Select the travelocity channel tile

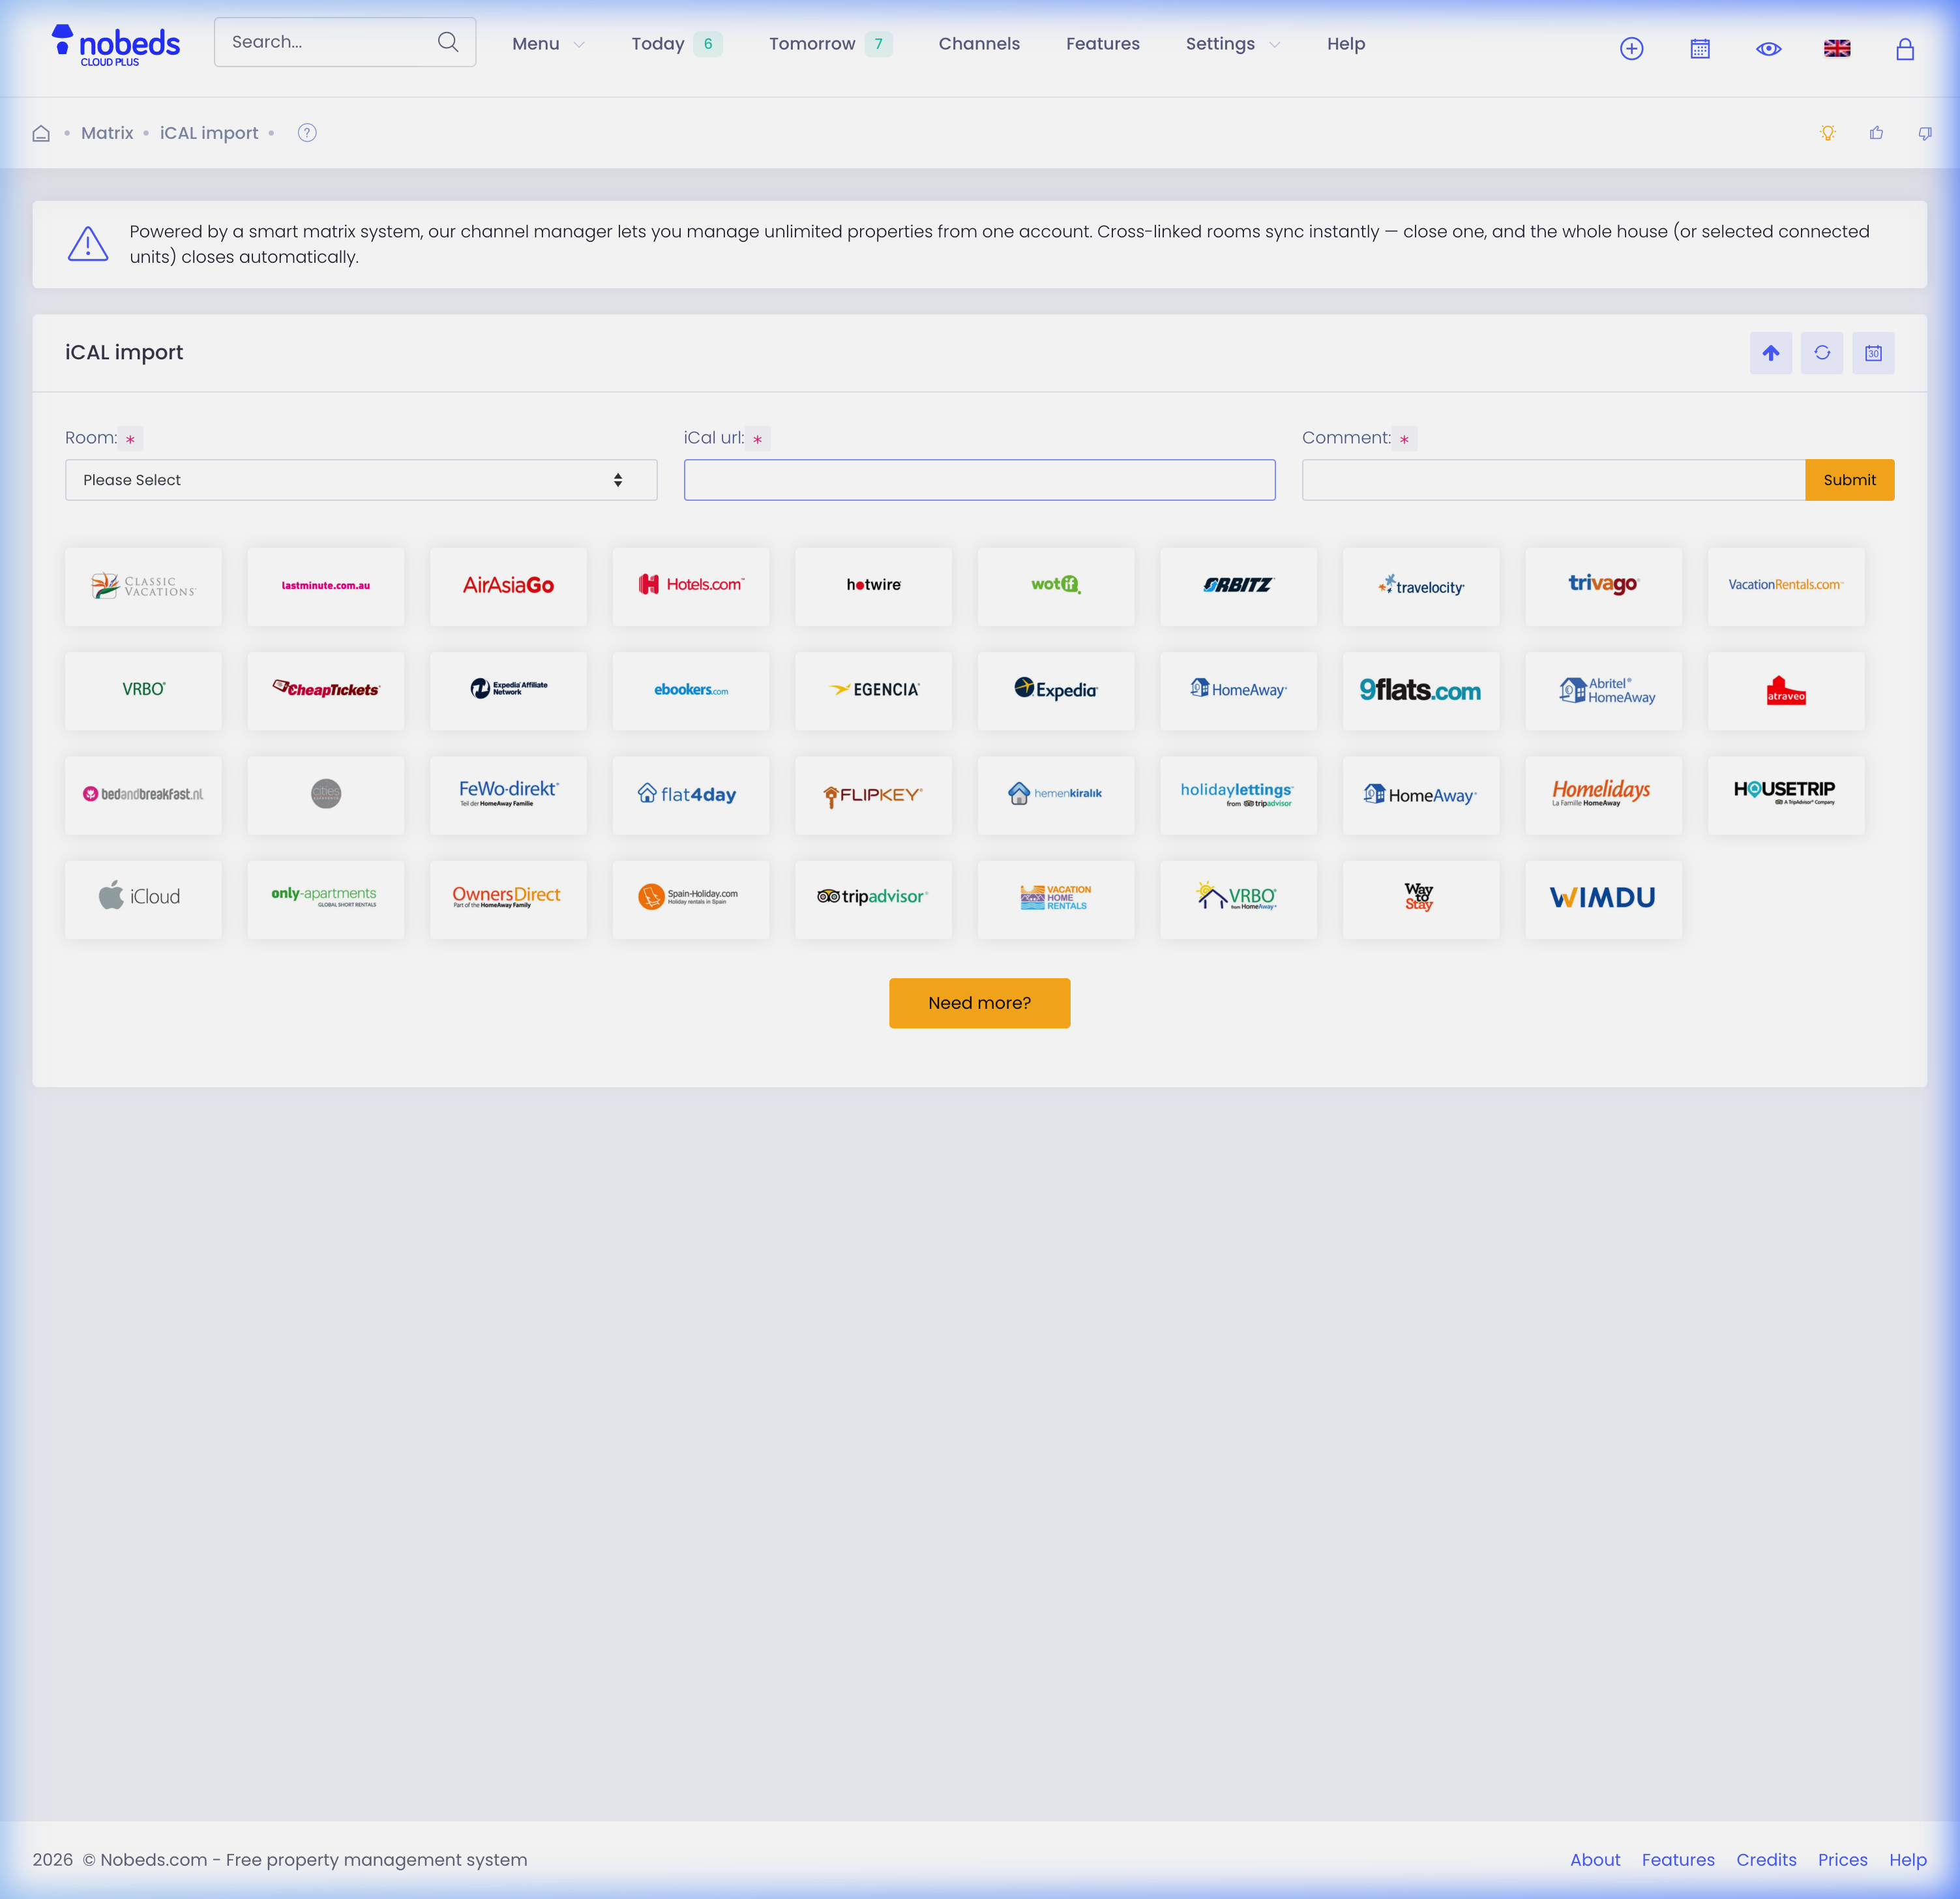pos(1420,586)
